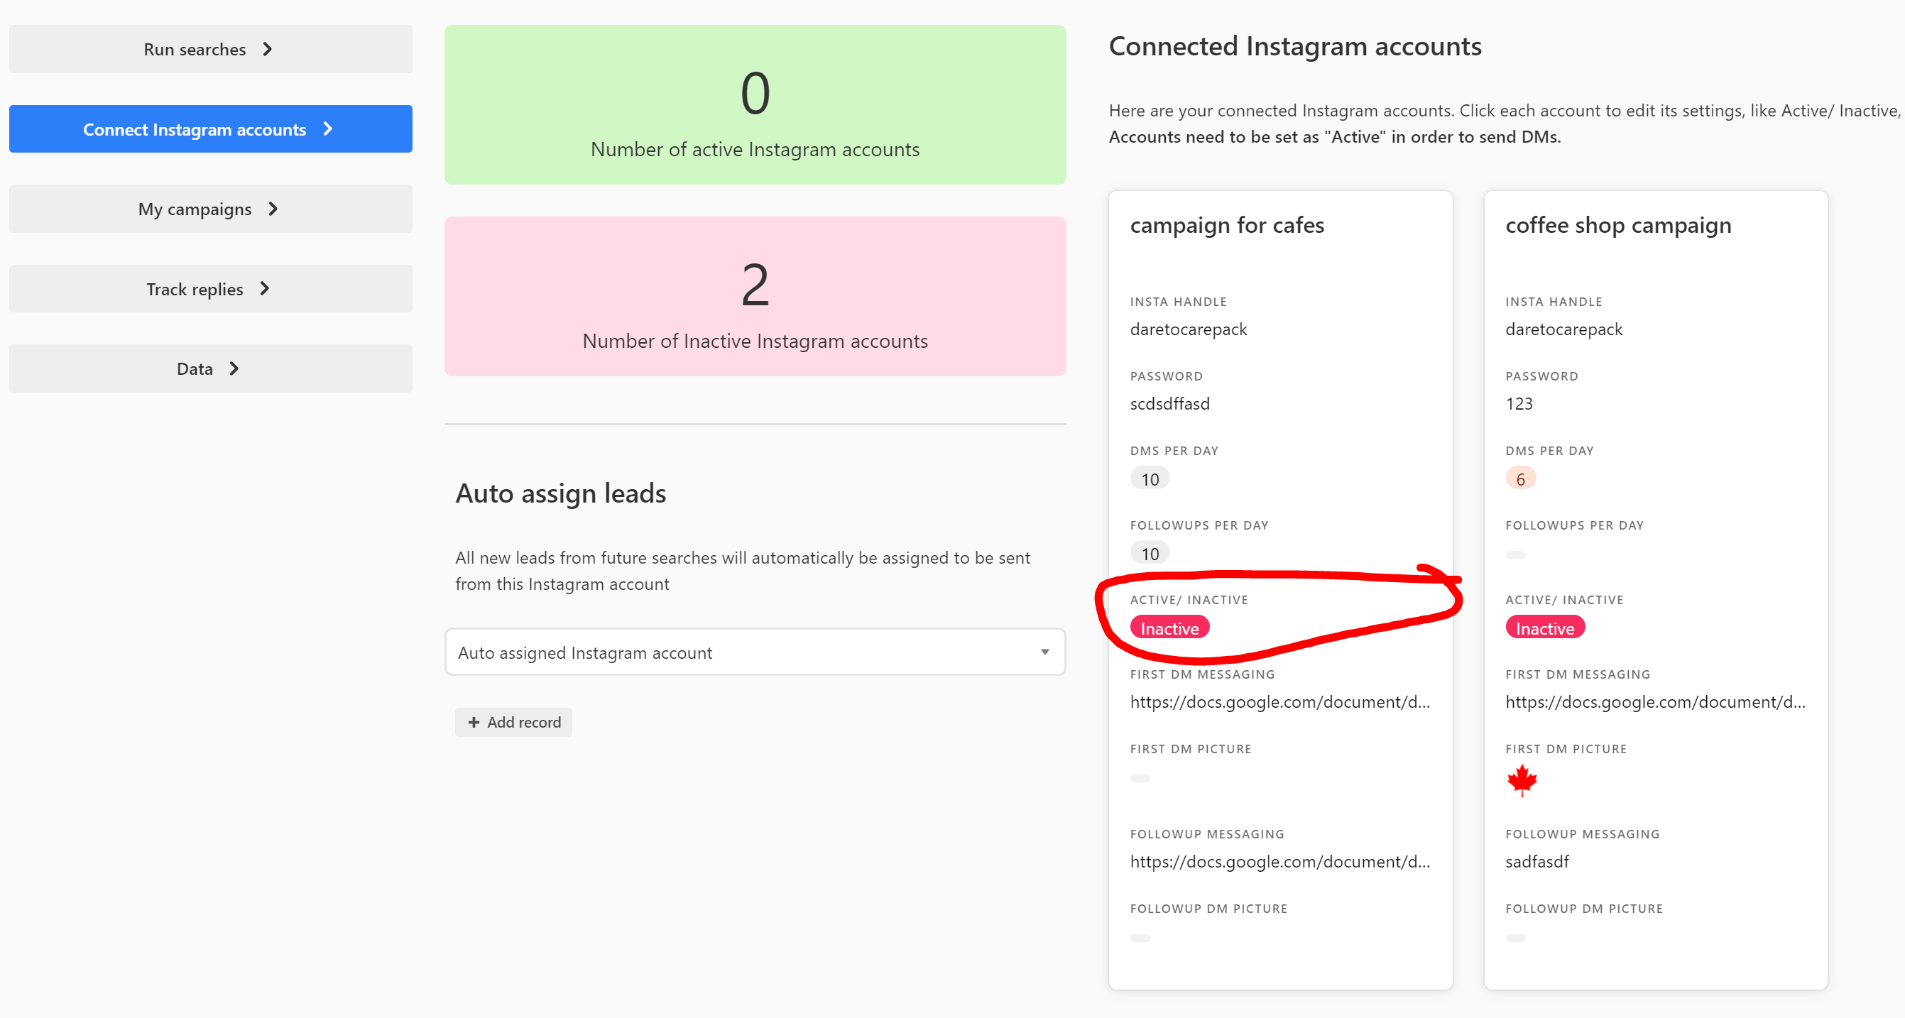Image resolution: width=1905 pixels, height=1018 pixels.
Task: Click the chevron icon beside Connect Instagram accounts
Action: [327, 129]
